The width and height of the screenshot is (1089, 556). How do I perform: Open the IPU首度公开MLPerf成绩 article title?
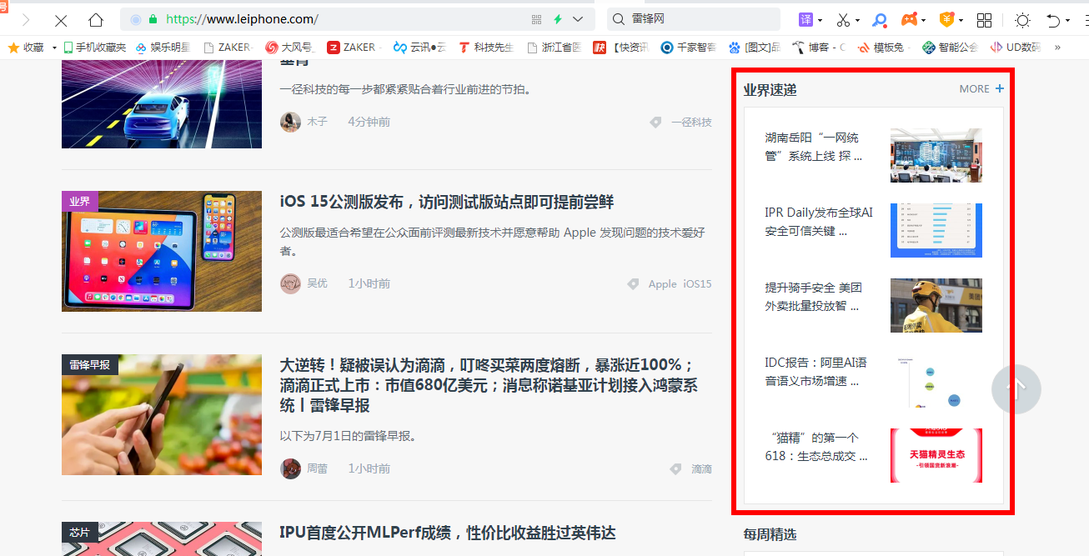pos(448,533)
